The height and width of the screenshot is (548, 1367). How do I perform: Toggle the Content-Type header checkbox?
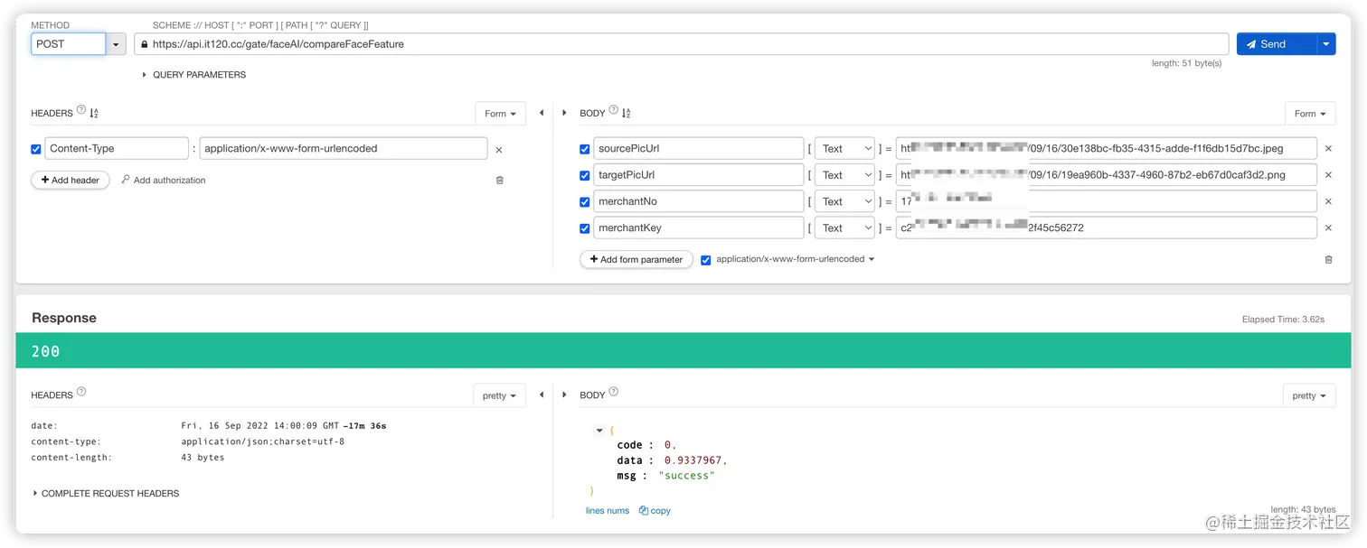[36, 149]
